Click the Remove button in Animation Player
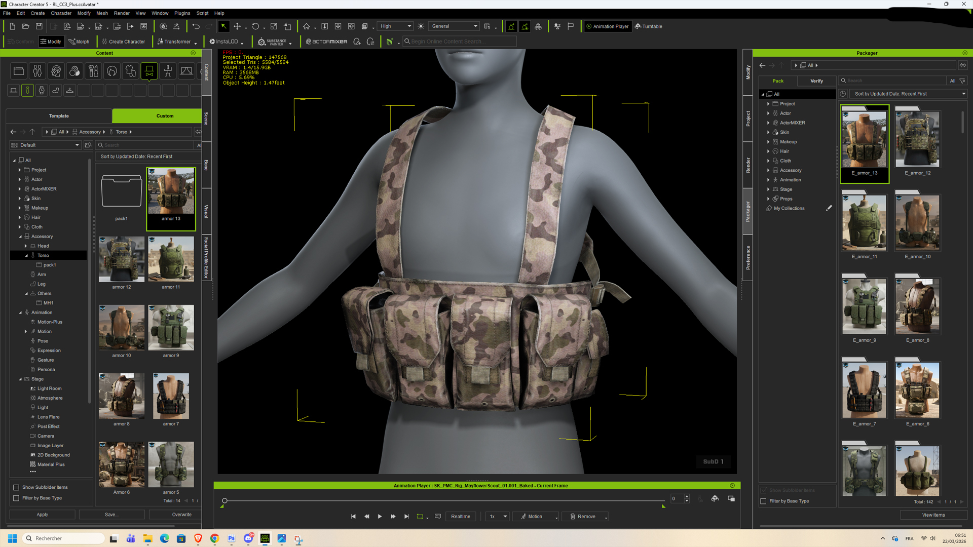Image resolution: width=973 pixels, height=547 pixels. coord(584,517)
